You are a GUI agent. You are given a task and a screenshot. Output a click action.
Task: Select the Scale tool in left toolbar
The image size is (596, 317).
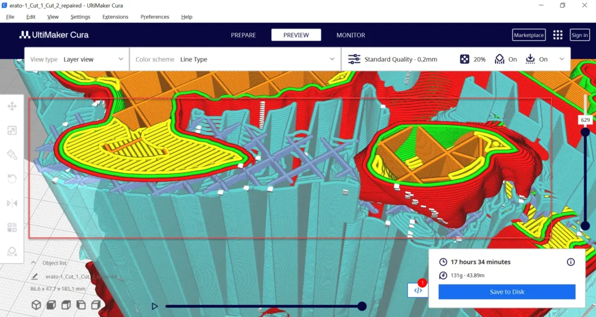pyautogui.click(x=12, y=131)
